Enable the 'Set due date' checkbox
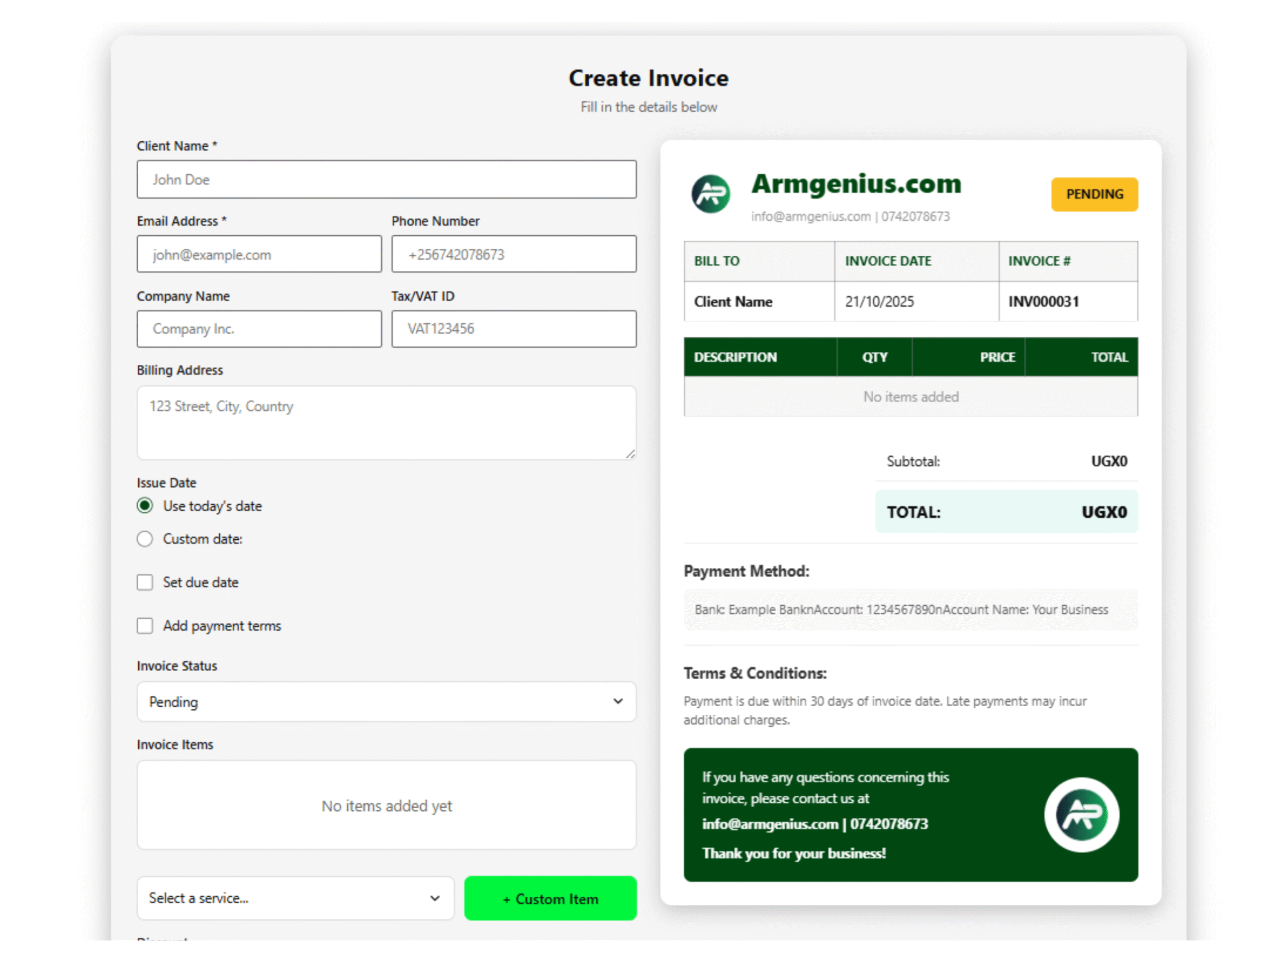Viewport: 1287px width, 953px height. 145,582
